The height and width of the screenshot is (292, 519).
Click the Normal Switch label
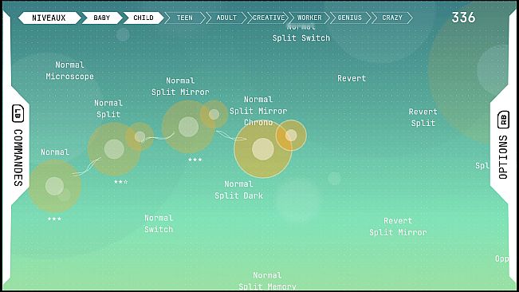click(x=159, y=223)
